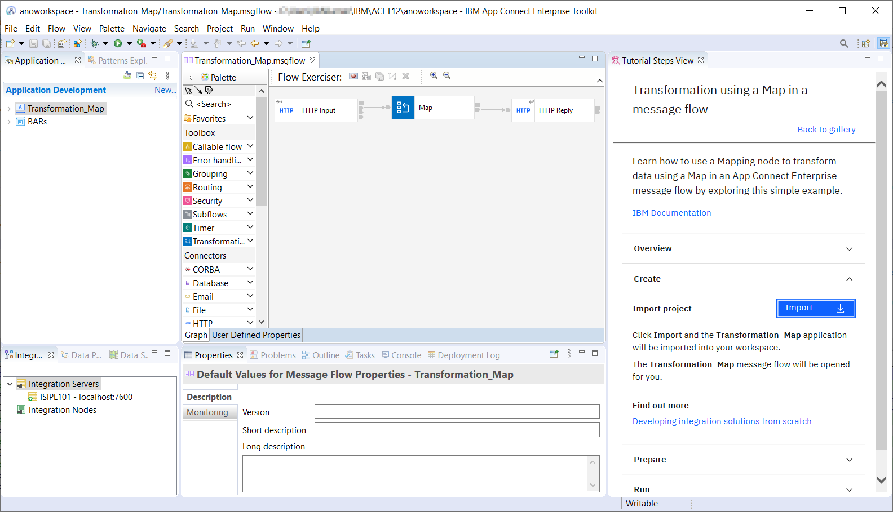Viewport: 893px width, 512px height.
Task: Open the Palette menu
Action: pyautogui.click(x=112, y=29)
